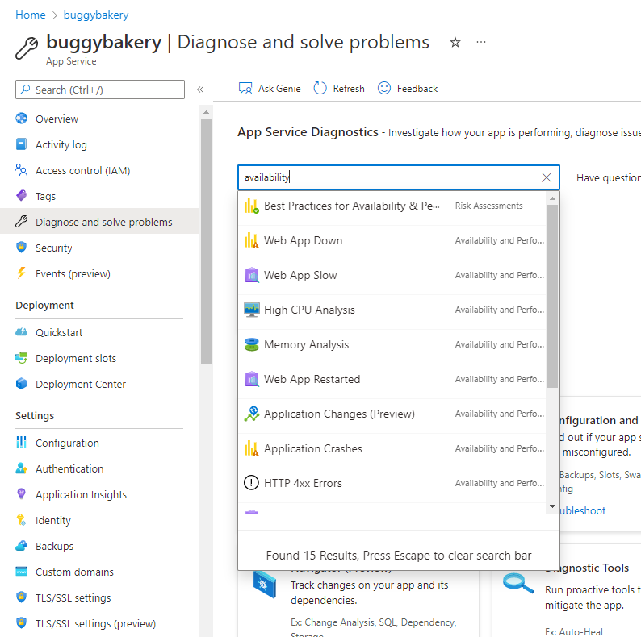Viewport: 641px width, 637px height.
Task: Click the Quickstart cloud icon
Action: pos(21,332)
